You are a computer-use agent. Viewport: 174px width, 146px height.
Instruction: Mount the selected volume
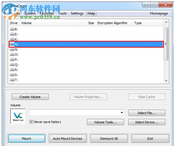27,139
